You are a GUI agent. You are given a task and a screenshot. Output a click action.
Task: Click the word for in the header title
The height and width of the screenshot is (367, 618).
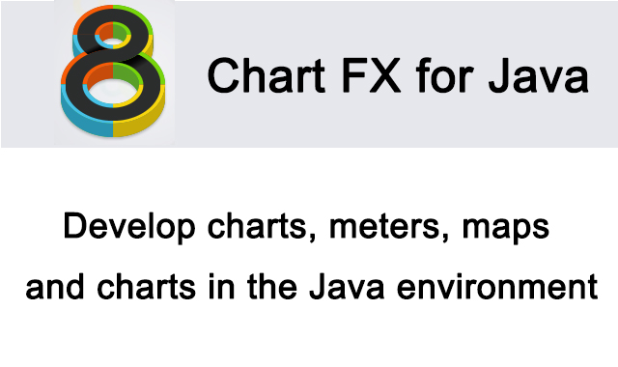[x=444, y=75]
